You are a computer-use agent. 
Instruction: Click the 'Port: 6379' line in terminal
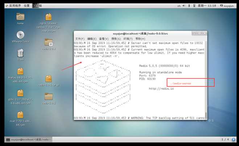pyautogui.click(x=147, y=76)
